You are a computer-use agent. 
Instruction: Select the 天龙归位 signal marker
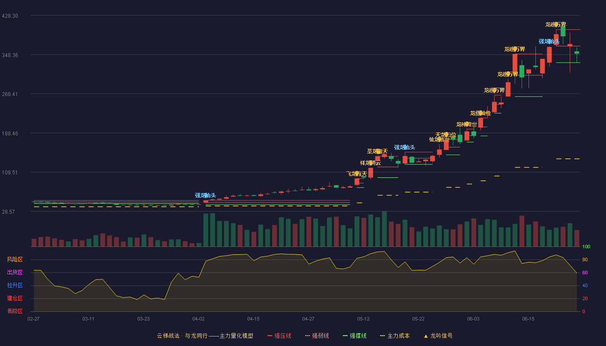(x=446, y=135)
